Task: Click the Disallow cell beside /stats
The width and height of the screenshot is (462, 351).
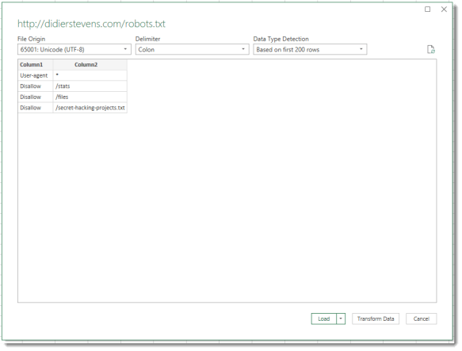Action: (x=36, y=86)
